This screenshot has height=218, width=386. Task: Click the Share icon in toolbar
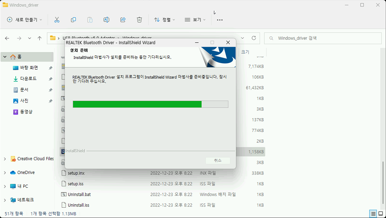pyautogui.click(x=123, y=20)
